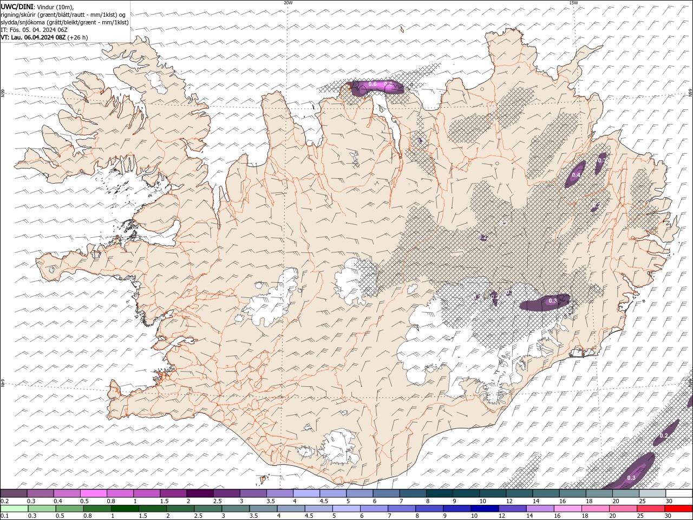
Task: Pick the dark mauve 0.2 swatch, upper legend
Action: (x=14, y=493)
